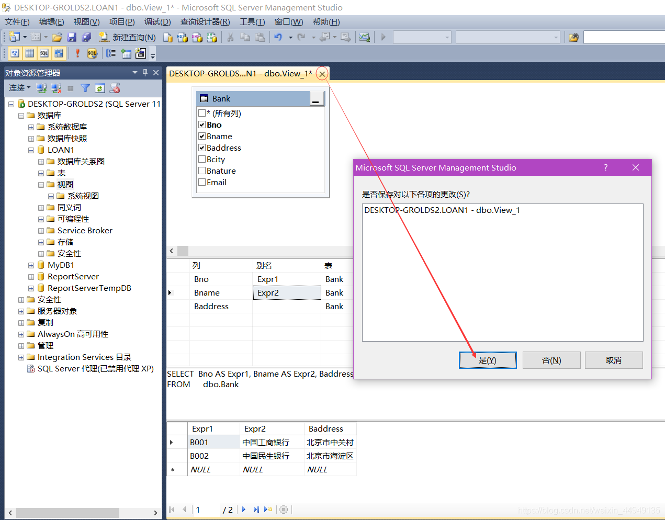Click the database engine query icon
The width and height of the screenshot is (665, 520).
(168, 37)
